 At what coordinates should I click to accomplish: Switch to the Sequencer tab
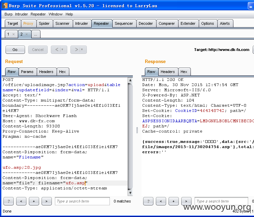124,23
